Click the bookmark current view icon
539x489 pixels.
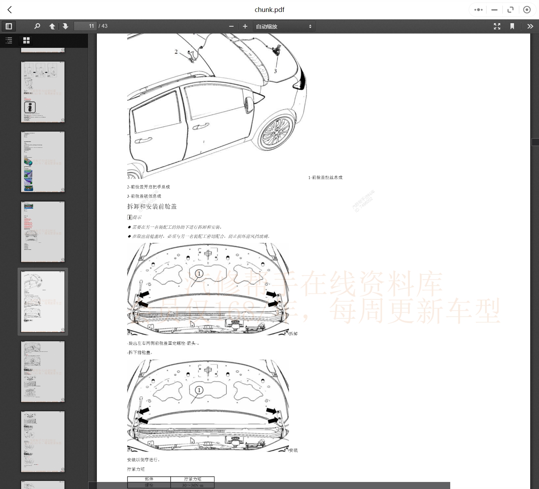pos(512,26)
